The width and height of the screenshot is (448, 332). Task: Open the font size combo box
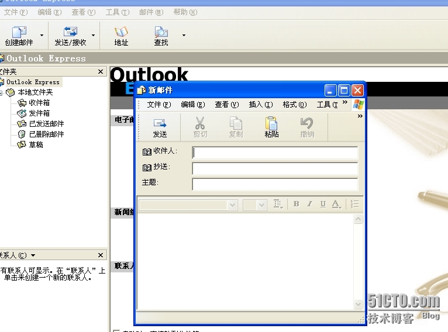(x=255, y=205)
